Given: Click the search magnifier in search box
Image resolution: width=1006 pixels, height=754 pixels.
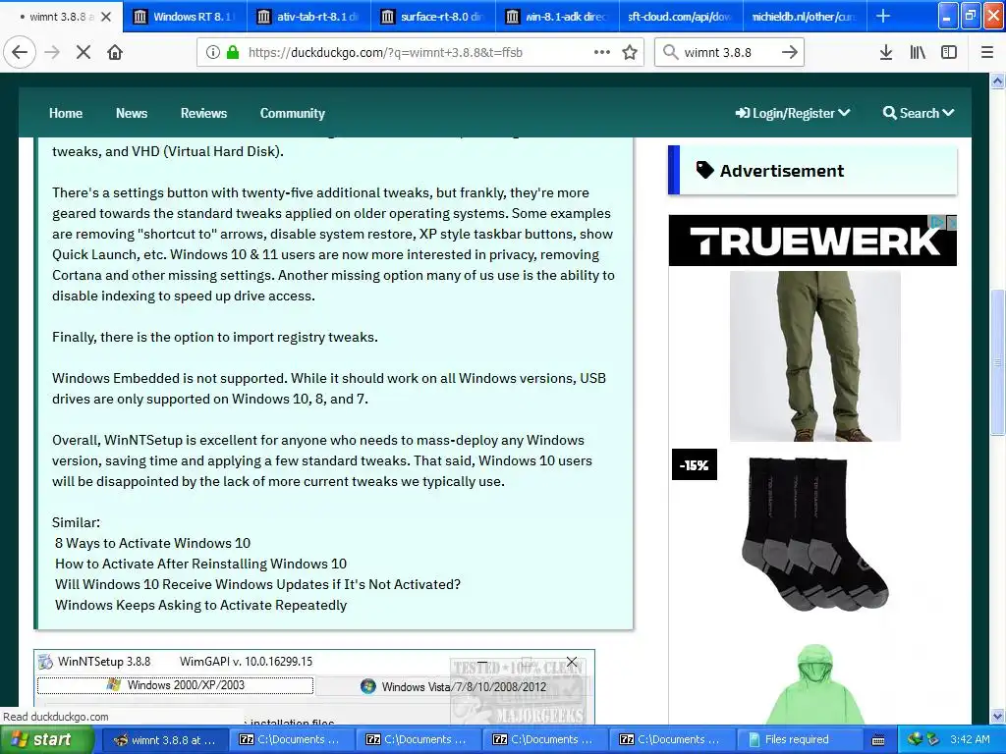Looking at the screenshot, I should (670, 53).
